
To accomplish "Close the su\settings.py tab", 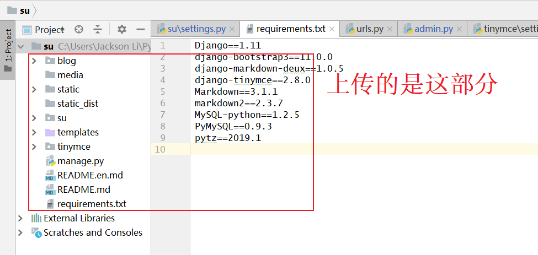I will [232, 29].
